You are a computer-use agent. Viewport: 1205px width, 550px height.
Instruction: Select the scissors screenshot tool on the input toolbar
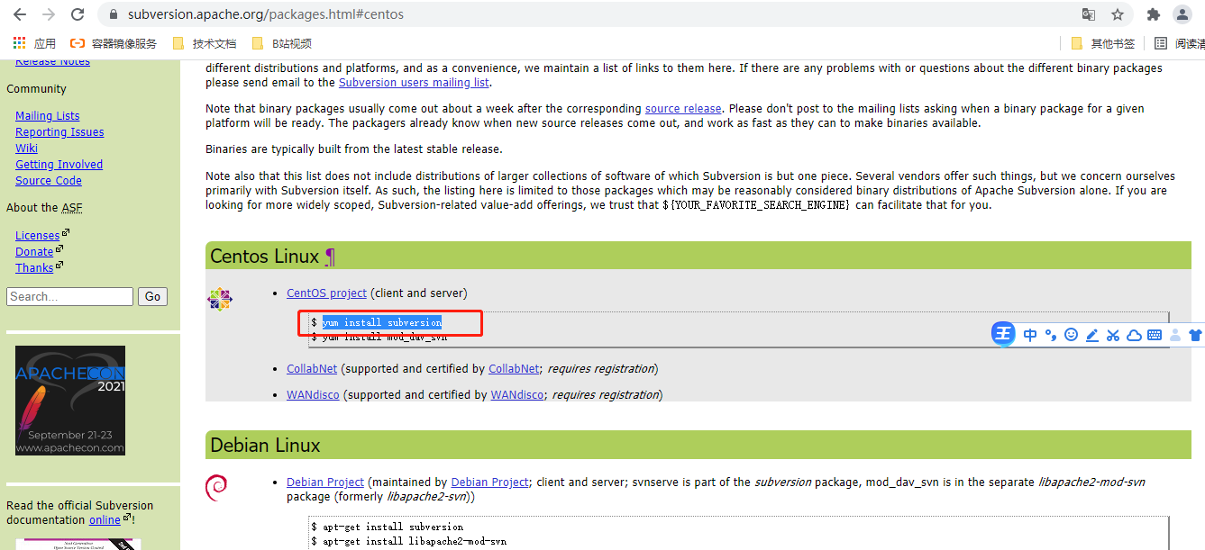(x=1114, y=334)
